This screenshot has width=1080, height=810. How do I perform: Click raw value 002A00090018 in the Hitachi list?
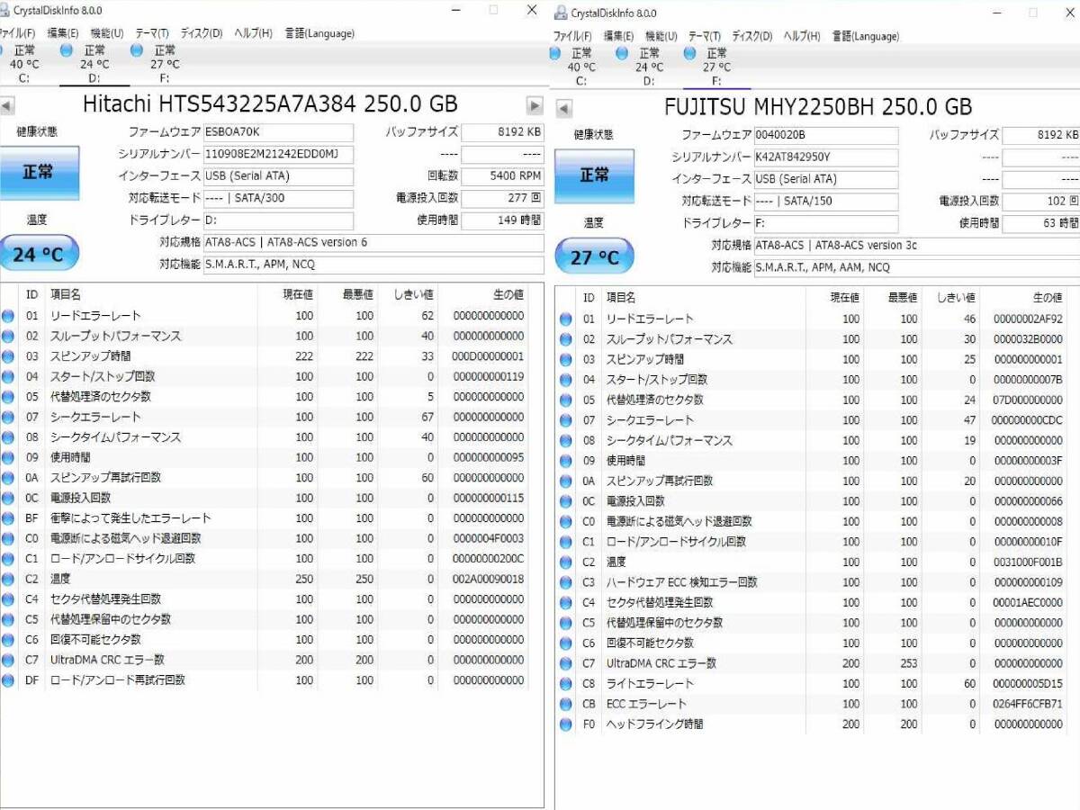pyautogui.click(x=488, y=579)
